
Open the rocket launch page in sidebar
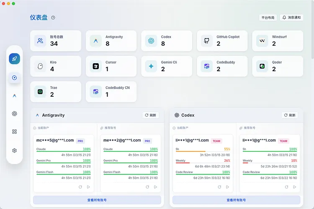14,59
